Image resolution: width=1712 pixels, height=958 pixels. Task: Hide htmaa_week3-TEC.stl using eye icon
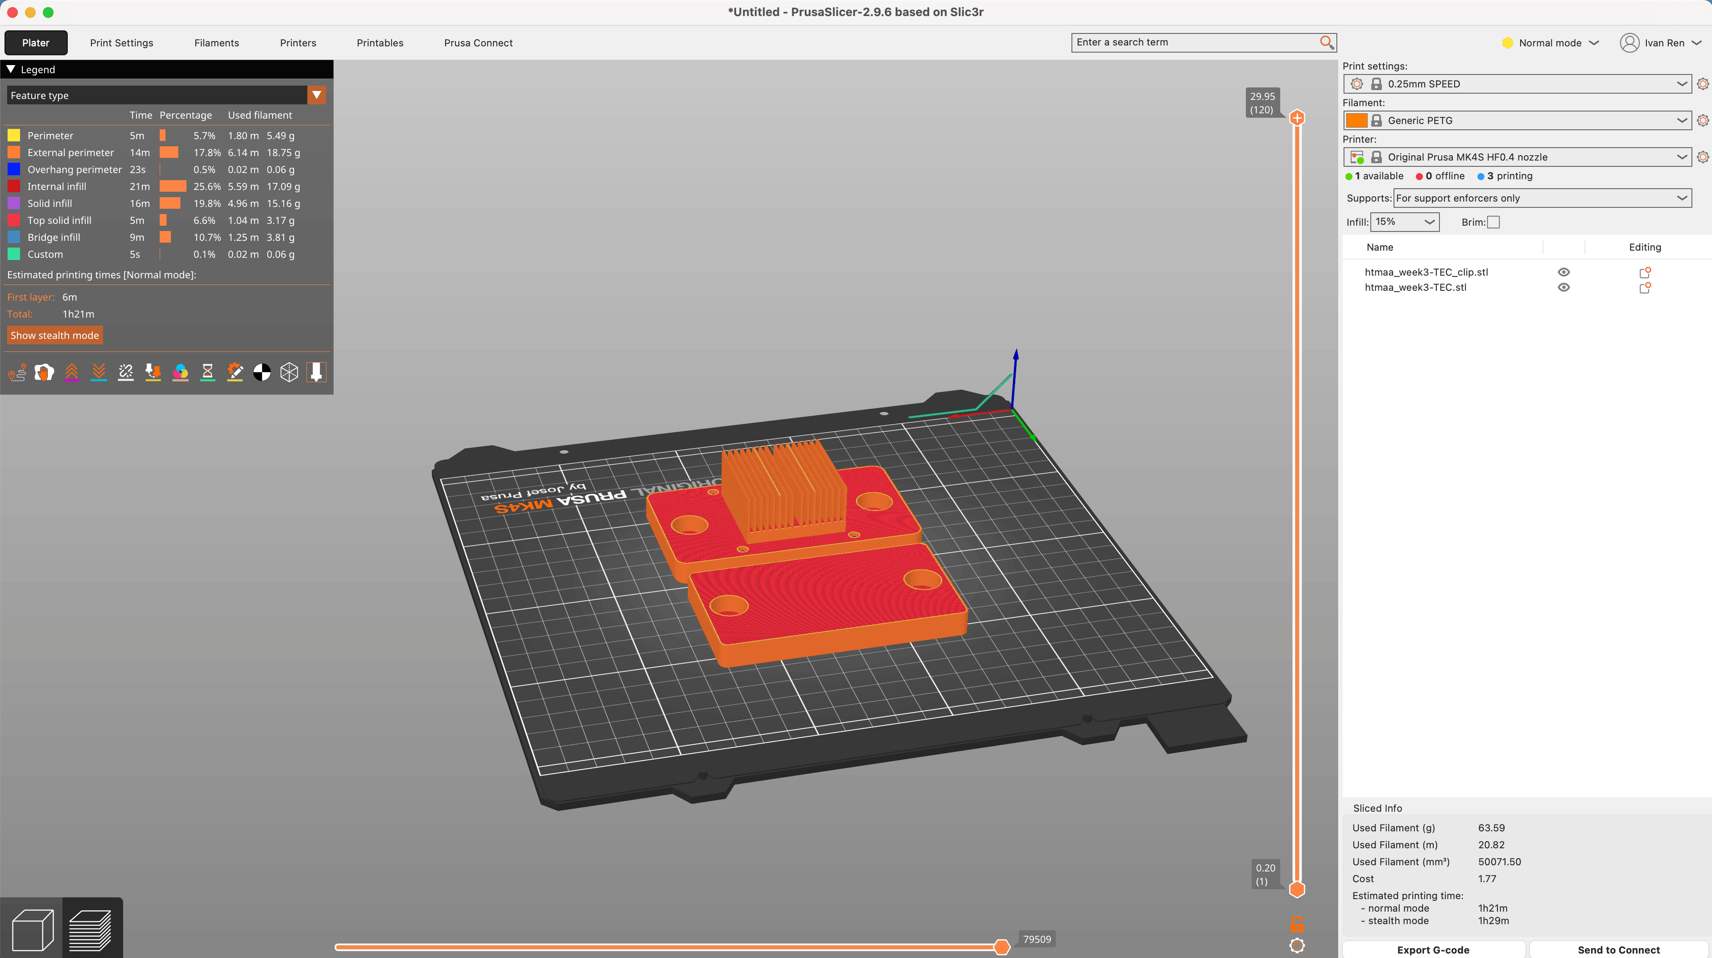pyautogui.click(x=1564, y=288)
